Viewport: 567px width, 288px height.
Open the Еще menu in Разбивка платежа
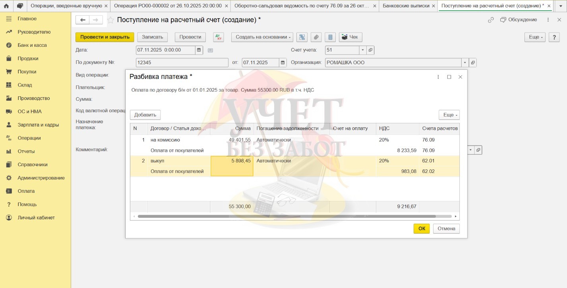pos(449,115)
